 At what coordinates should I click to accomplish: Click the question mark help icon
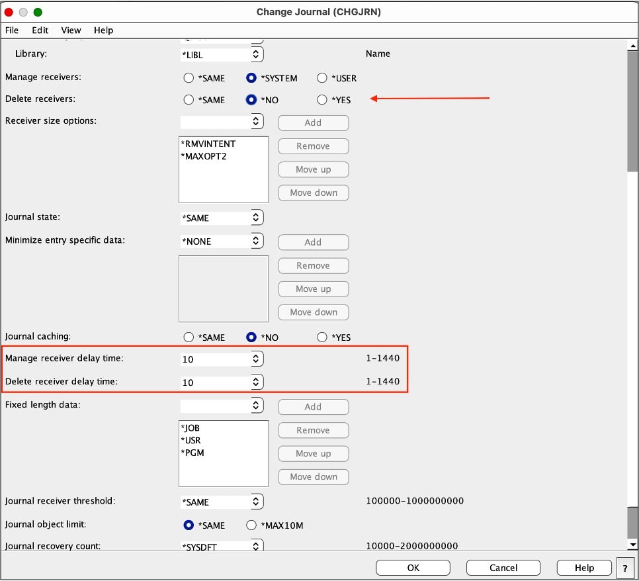625,568
